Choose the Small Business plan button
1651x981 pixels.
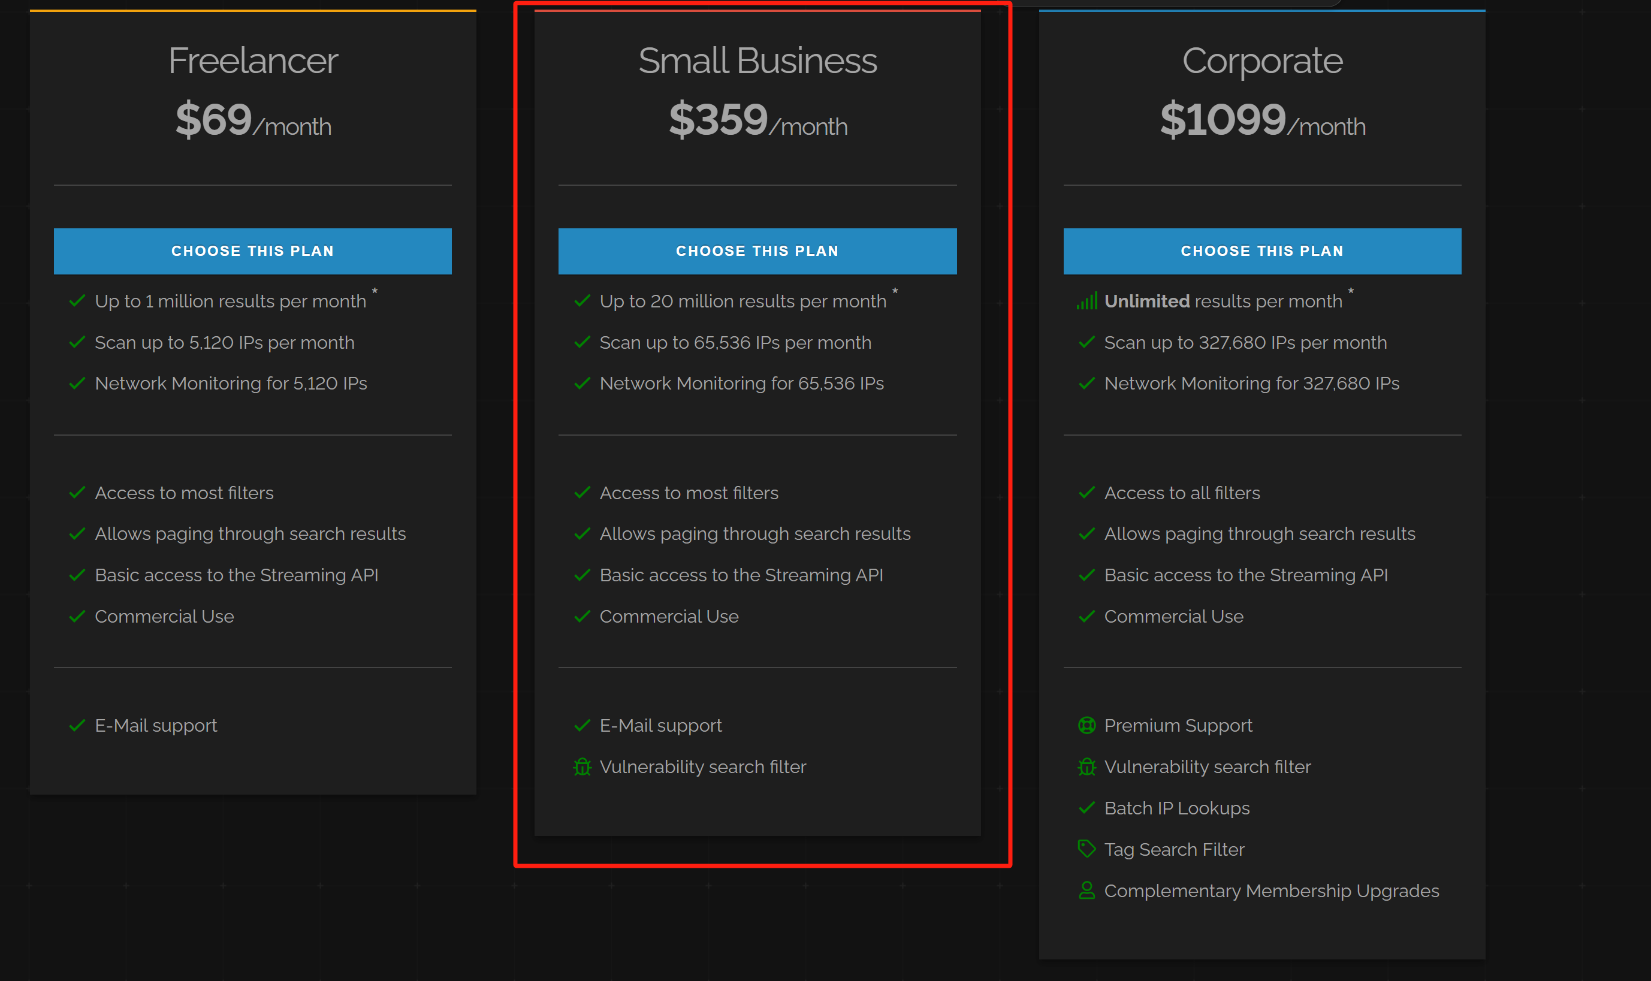coord(757,251)
